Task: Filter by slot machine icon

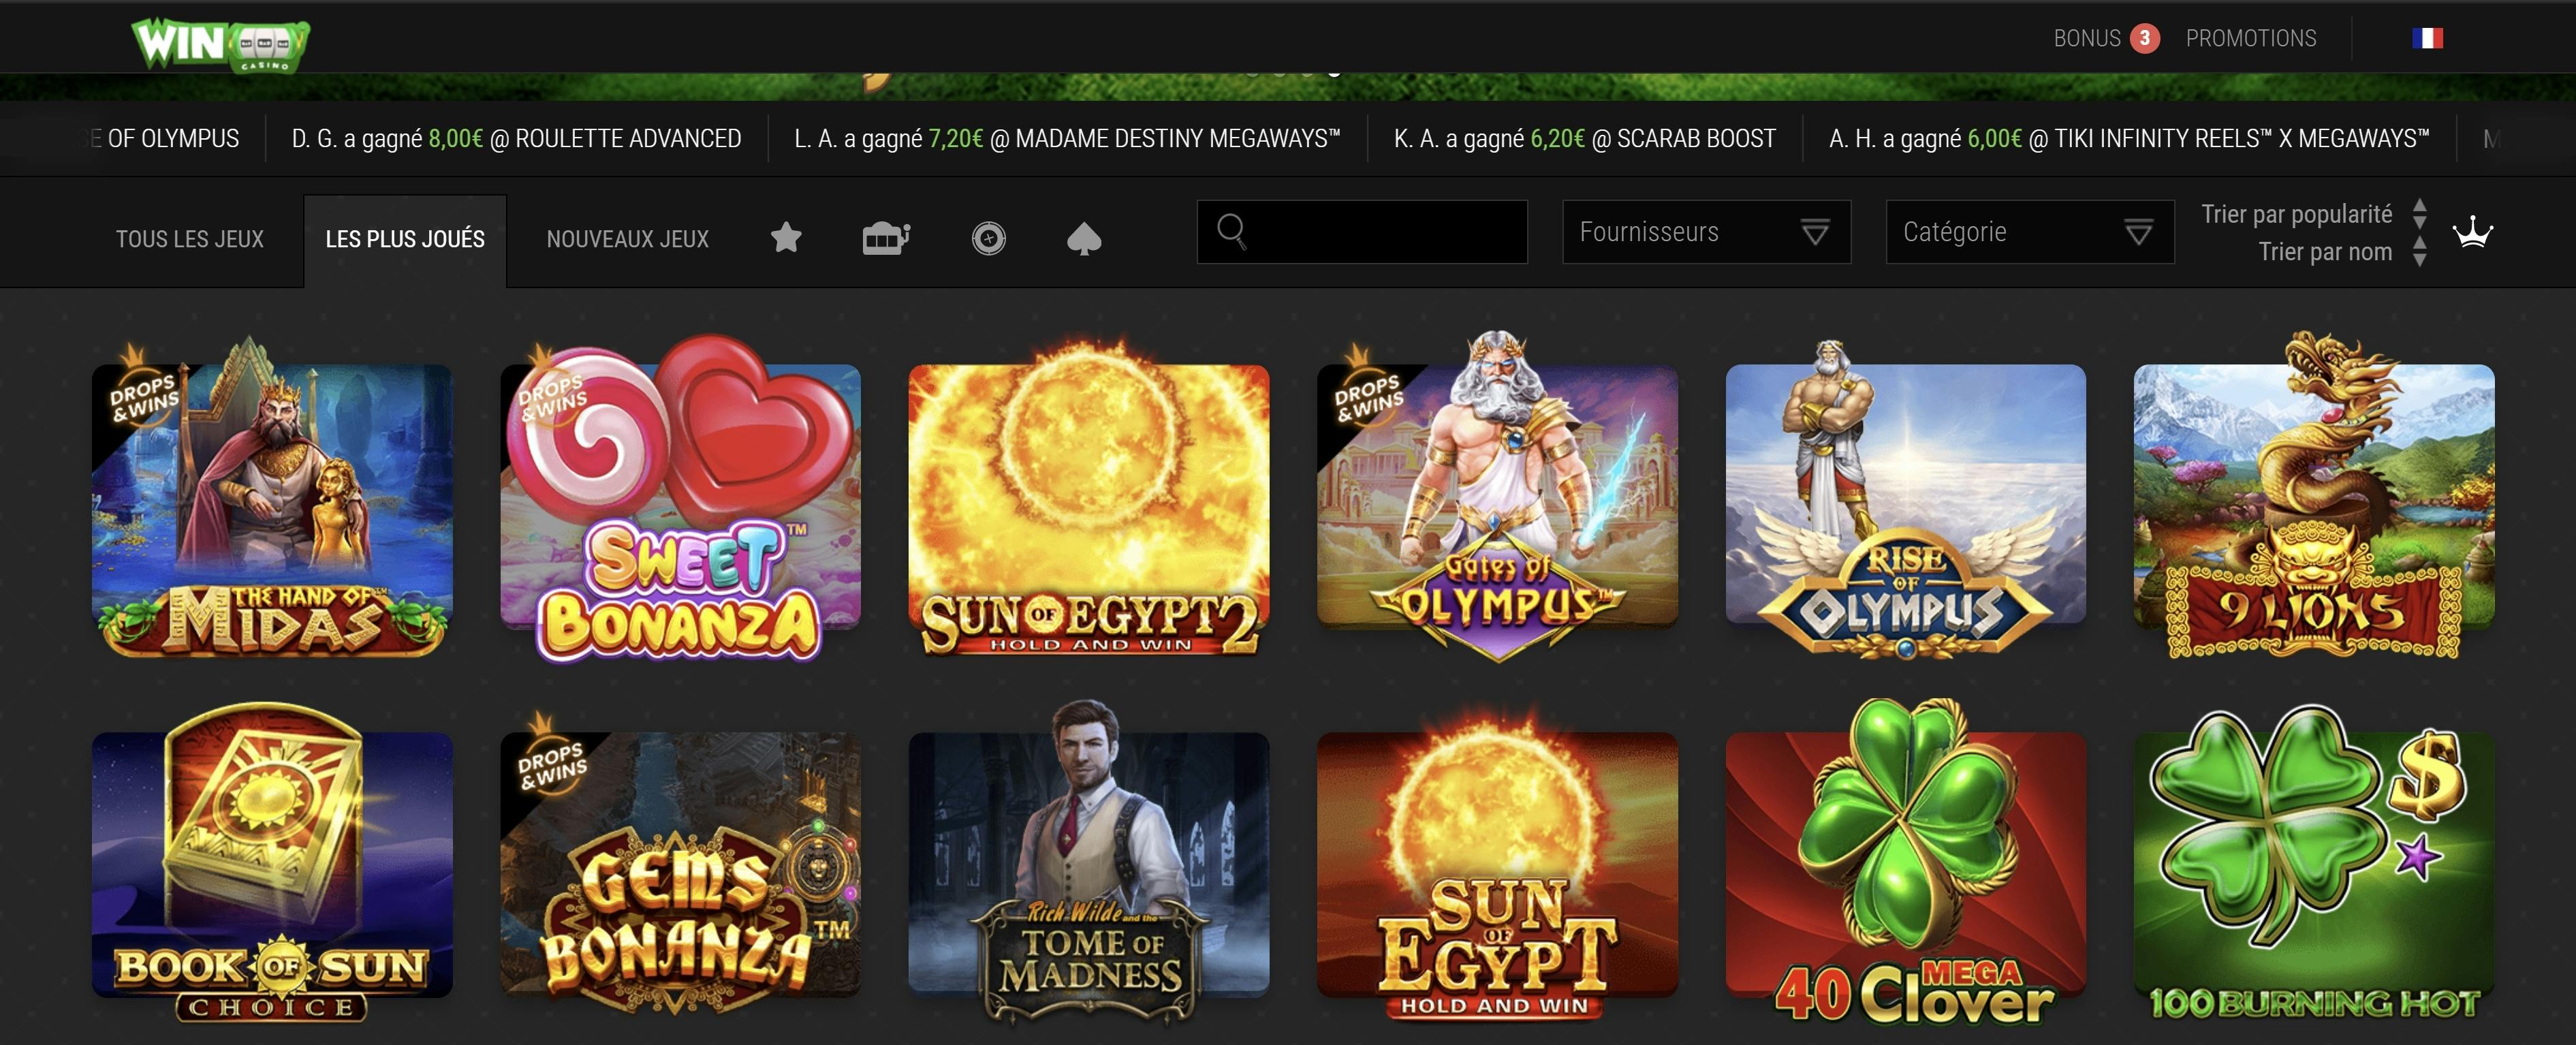Action: (x=886, y=238)
